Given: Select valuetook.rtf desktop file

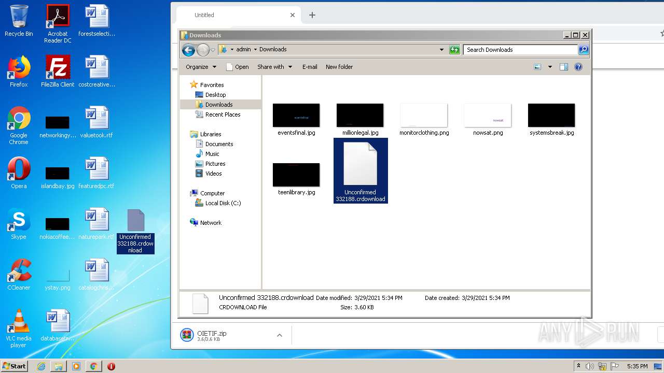Looking at the screenshot, I should pos(96,123).
